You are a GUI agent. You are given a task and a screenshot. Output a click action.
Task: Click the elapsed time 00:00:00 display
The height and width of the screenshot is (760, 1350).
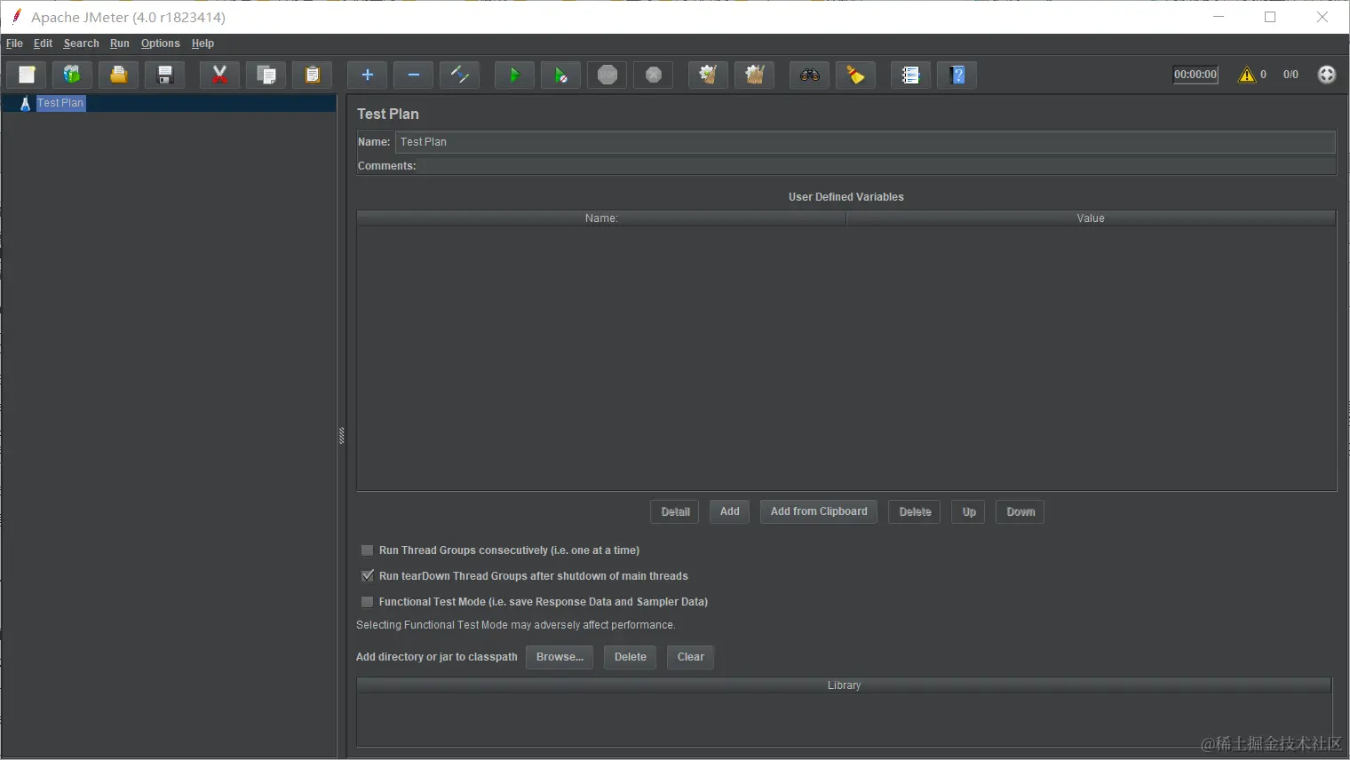click(x=1195, y=75)
